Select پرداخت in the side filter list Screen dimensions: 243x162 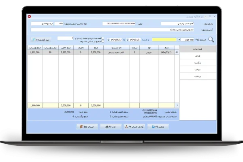(x=198, y=76)
